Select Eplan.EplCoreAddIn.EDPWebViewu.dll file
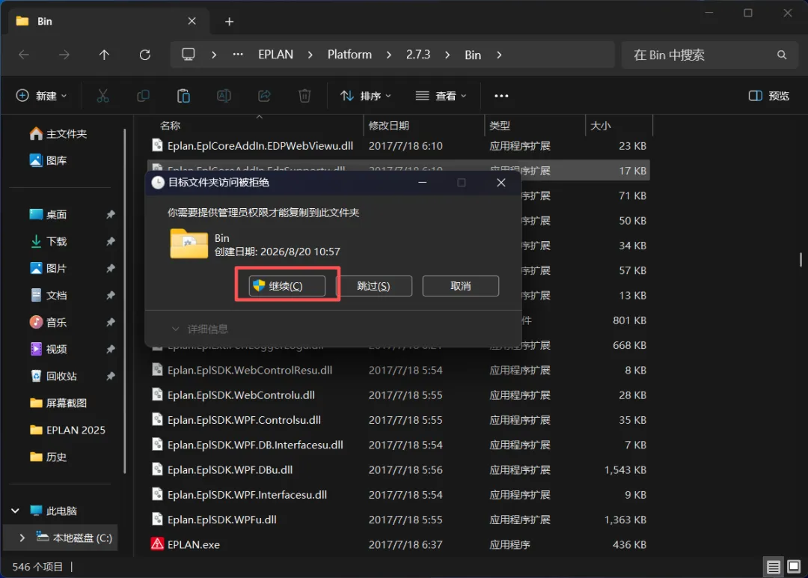Viewport: 808px width, 578px height. 400,146
